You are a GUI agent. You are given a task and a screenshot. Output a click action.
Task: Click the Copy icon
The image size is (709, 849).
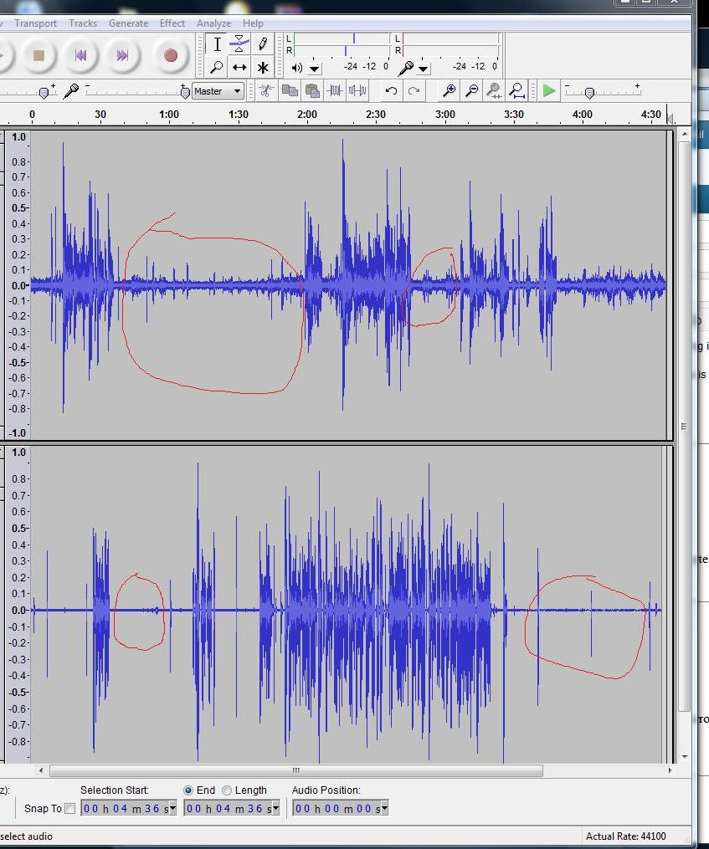click(290, 90)
